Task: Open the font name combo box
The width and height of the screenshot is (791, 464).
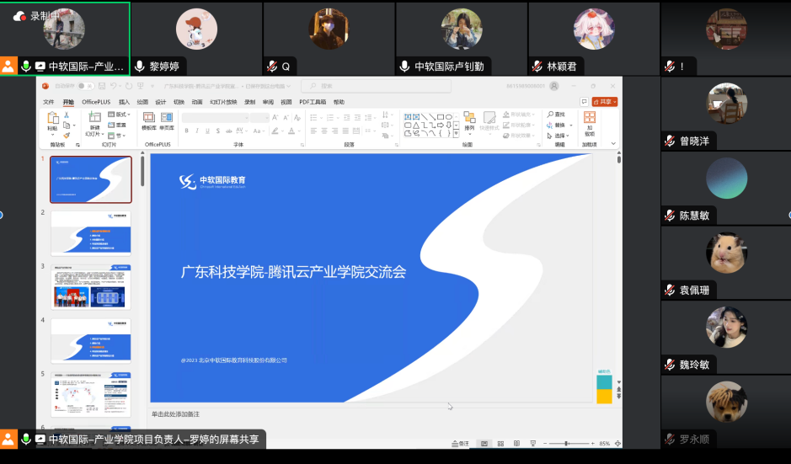Action: coord(216,118)
